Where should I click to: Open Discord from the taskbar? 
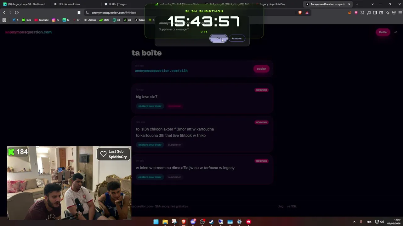[193, 222]
